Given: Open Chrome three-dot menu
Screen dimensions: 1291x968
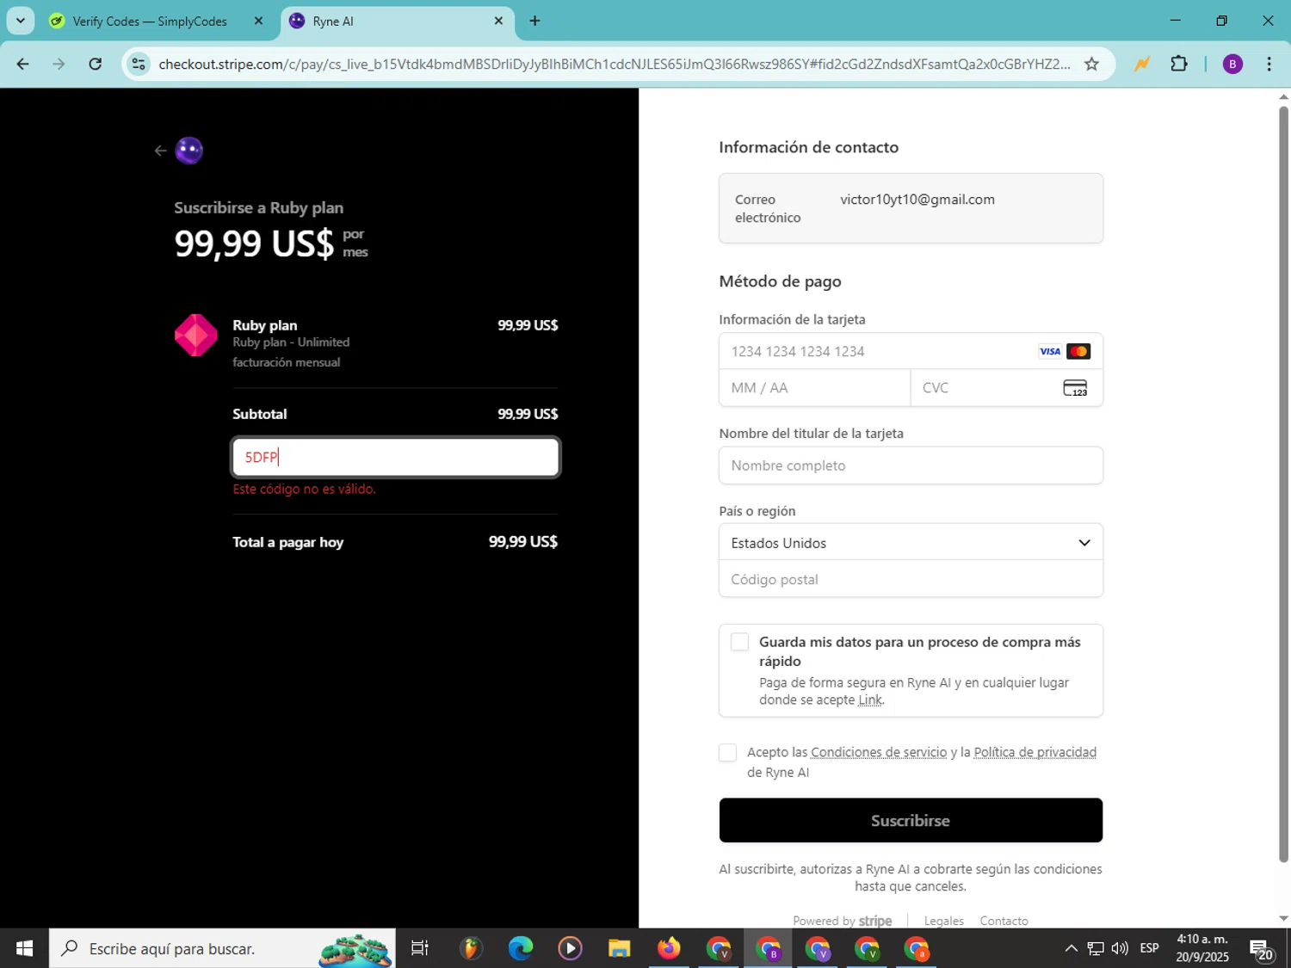Looking at the screenshot, I should (1269, 64).
